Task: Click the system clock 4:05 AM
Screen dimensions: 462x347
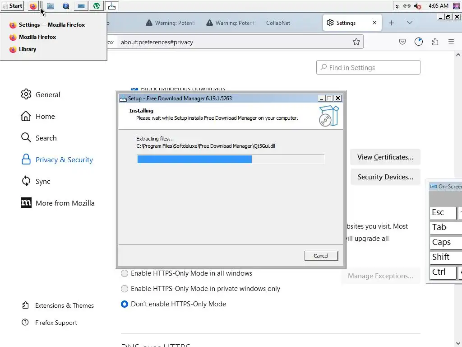Action: point(439,6)
